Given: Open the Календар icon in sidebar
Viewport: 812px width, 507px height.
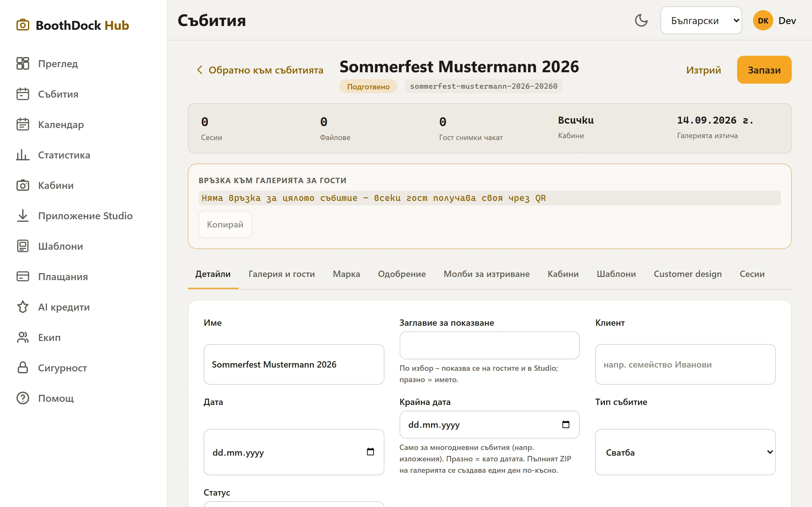Looking at the screenshot, I should pos(23,125).
